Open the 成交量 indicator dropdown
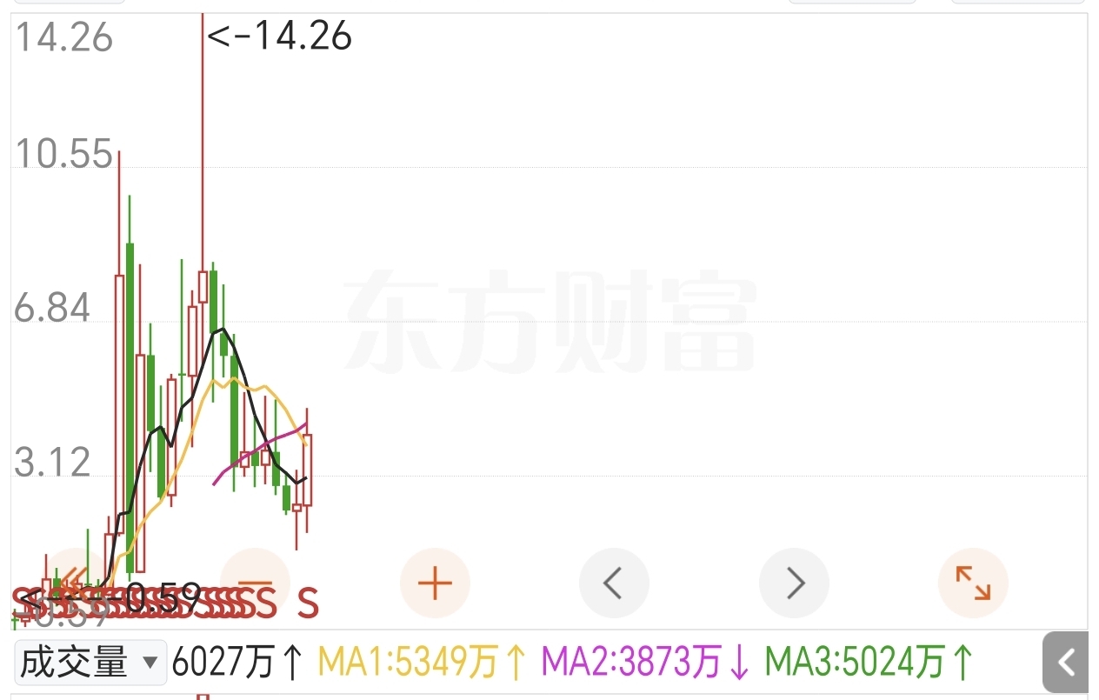1099x700 pixels. [x=90, y=663]
